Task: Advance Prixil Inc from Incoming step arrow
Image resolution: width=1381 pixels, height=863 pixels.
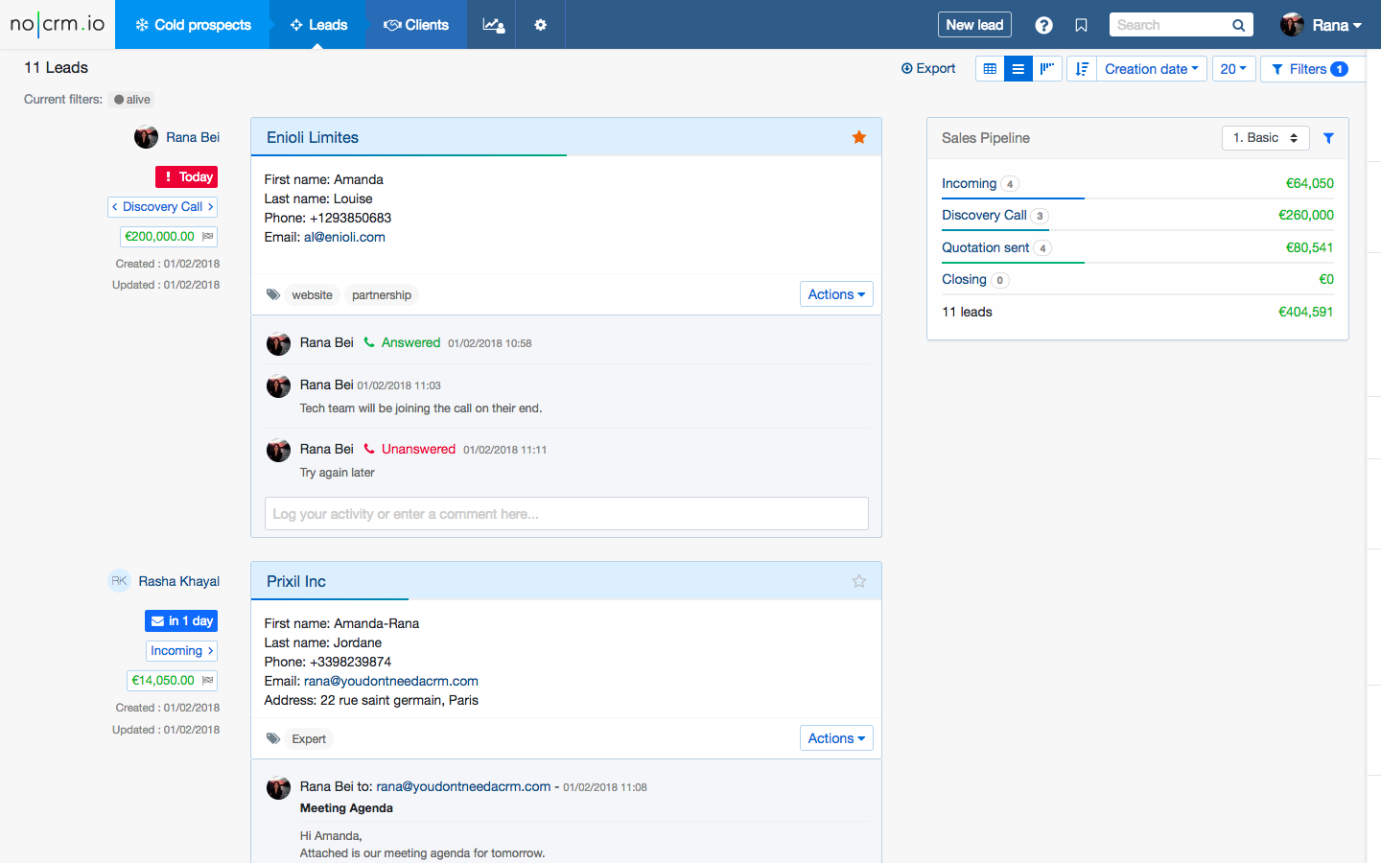Action: point(211,651)
